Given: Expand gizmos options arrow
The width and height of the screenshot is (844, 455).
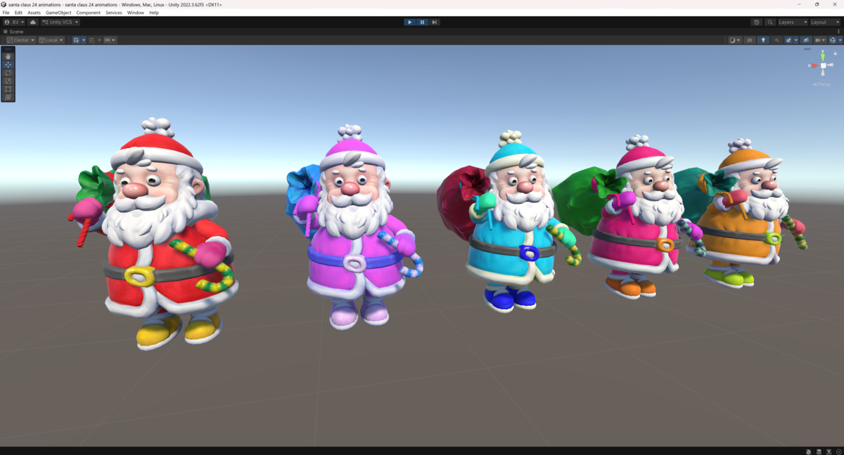Looking at the screenshot, I should (x=840, y=40).
